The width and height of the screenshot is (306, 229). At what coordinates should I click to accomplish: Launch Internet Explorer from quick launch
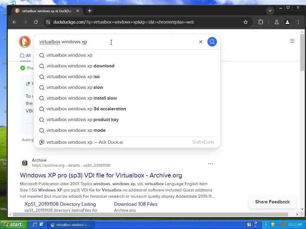coord(35,225)
